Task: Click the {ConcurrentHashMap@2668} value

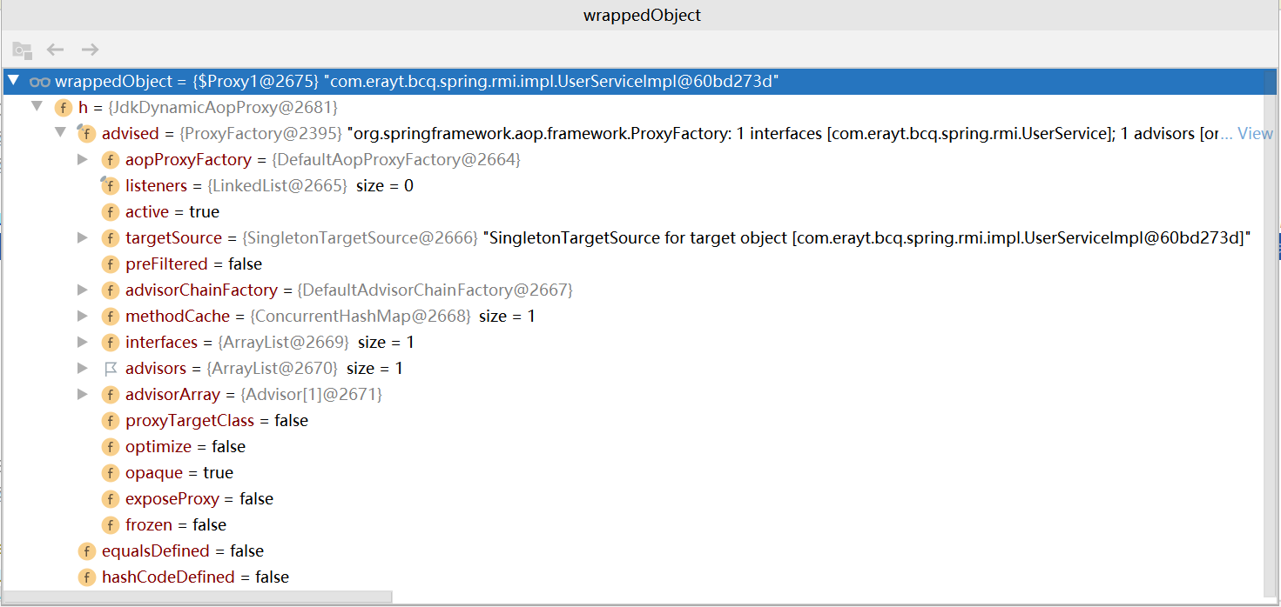Action: [360, 317]
